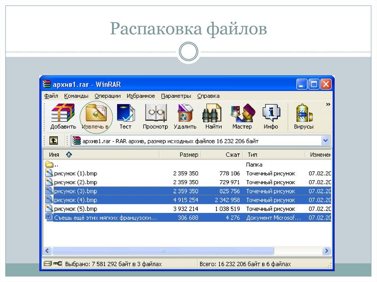Open the Команды menu
Screen dimensions: 377x282
coord(76,96)
